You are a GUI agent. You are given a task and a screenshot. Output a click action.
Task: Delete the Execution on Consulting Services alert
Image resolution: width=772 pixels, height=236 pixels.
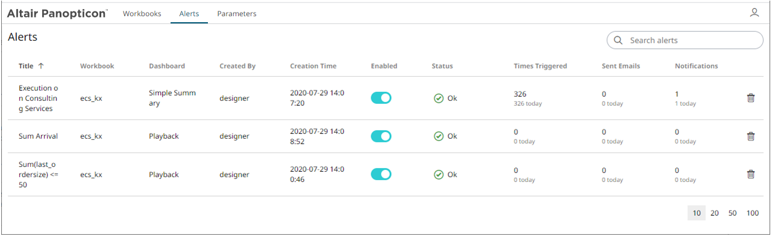pos(751,98)
